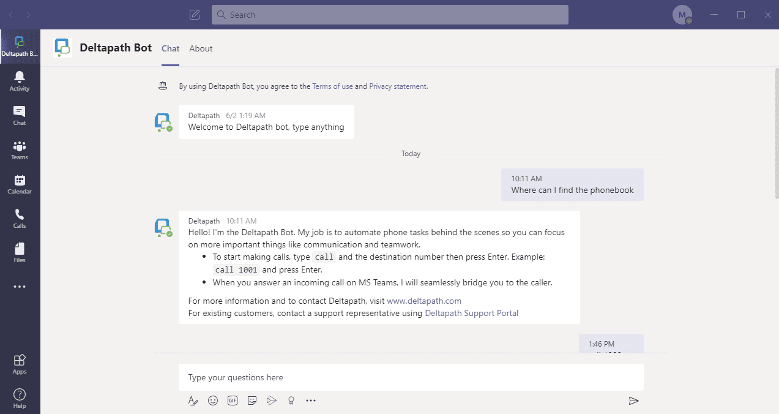779x414 pixels.
Task: Open the profile menu from the avatar
Action: (682, 15)
